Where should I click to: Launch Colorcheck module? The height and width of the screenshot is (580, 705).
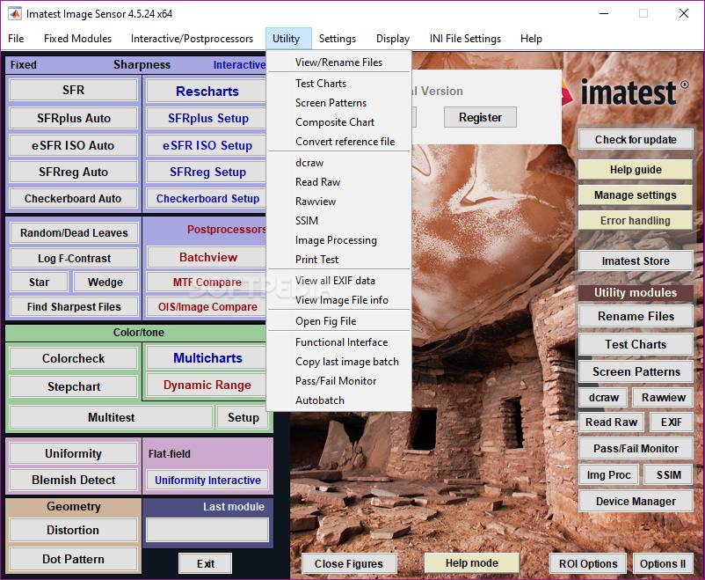73,358
